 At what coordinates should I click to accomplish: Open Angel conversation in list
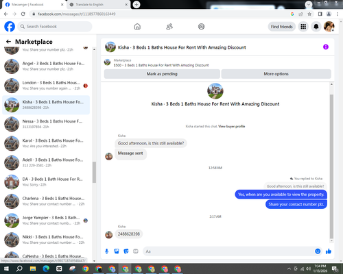[46, 66]
